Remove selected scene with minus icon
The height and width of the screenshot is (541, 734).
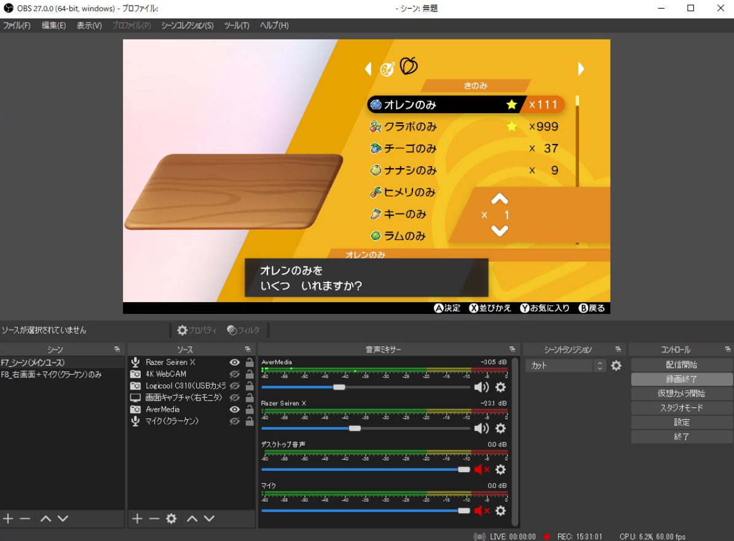coord(25,518)
